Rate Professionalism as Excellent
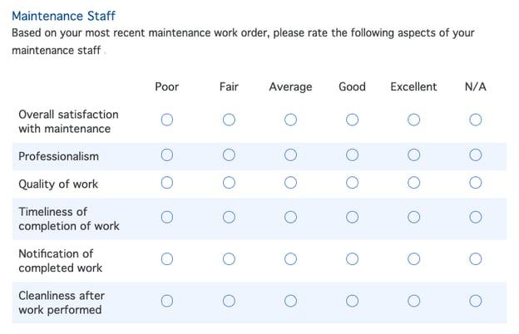This screenshot has height=334, width=519. [x=413, y=155]
